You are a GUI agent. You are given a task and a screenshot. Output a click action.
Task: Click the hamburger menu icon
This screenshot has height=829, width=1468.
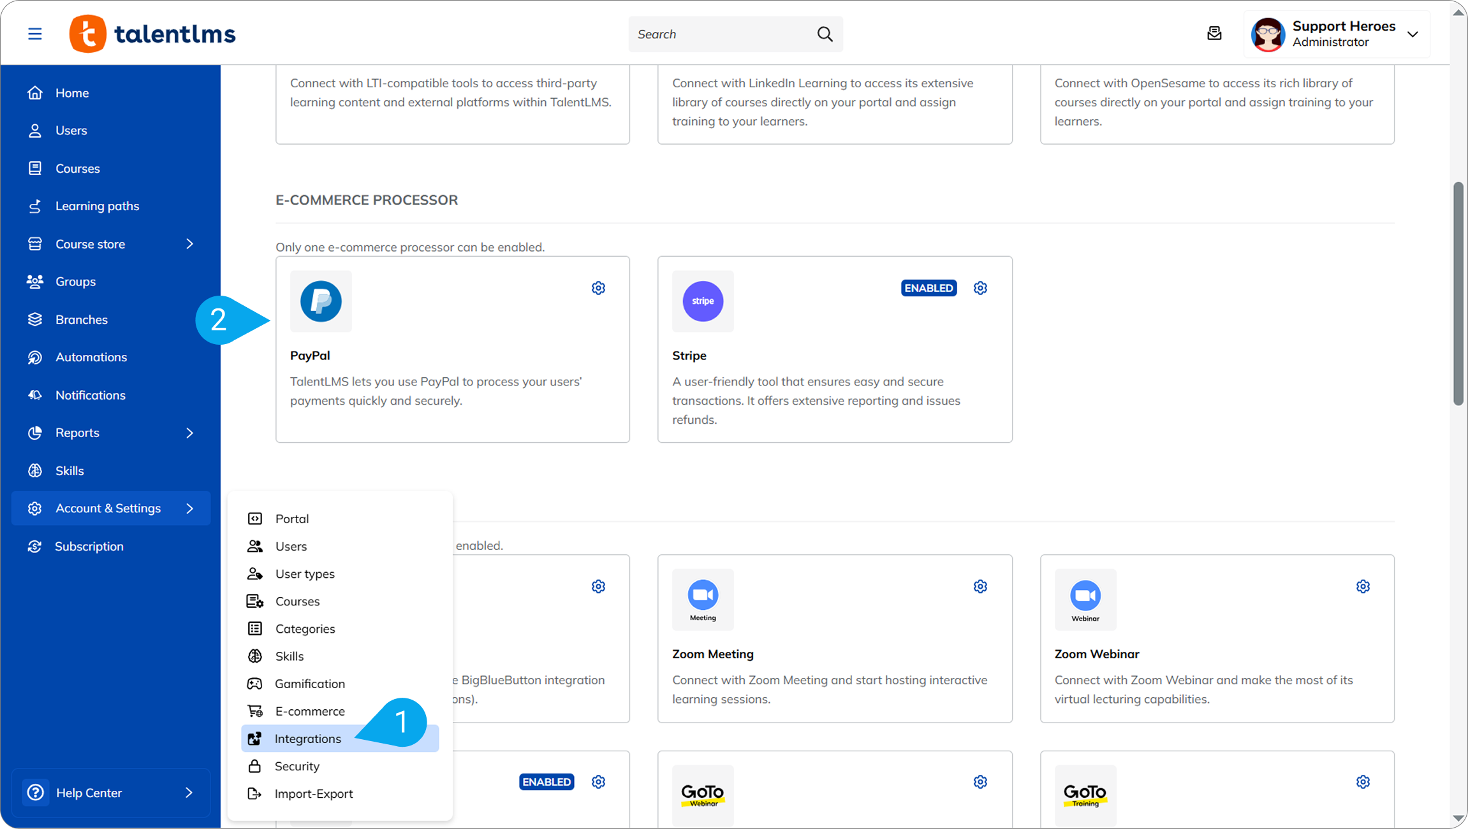[35, 34]
